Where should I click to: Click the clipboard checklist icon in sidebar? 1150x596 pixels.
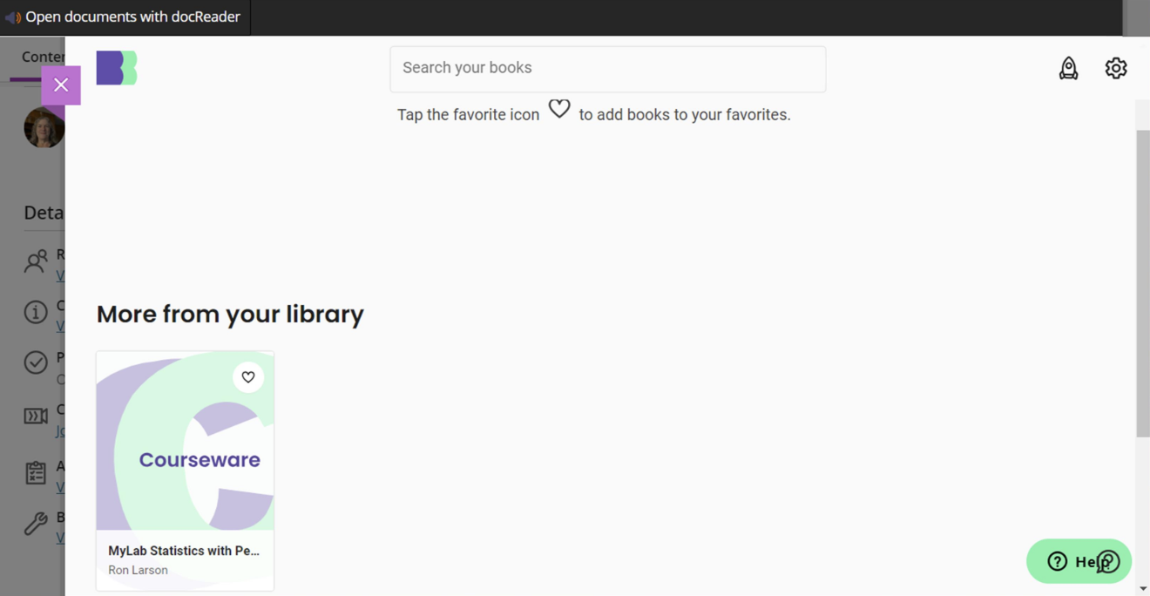[x=36, y=472]
